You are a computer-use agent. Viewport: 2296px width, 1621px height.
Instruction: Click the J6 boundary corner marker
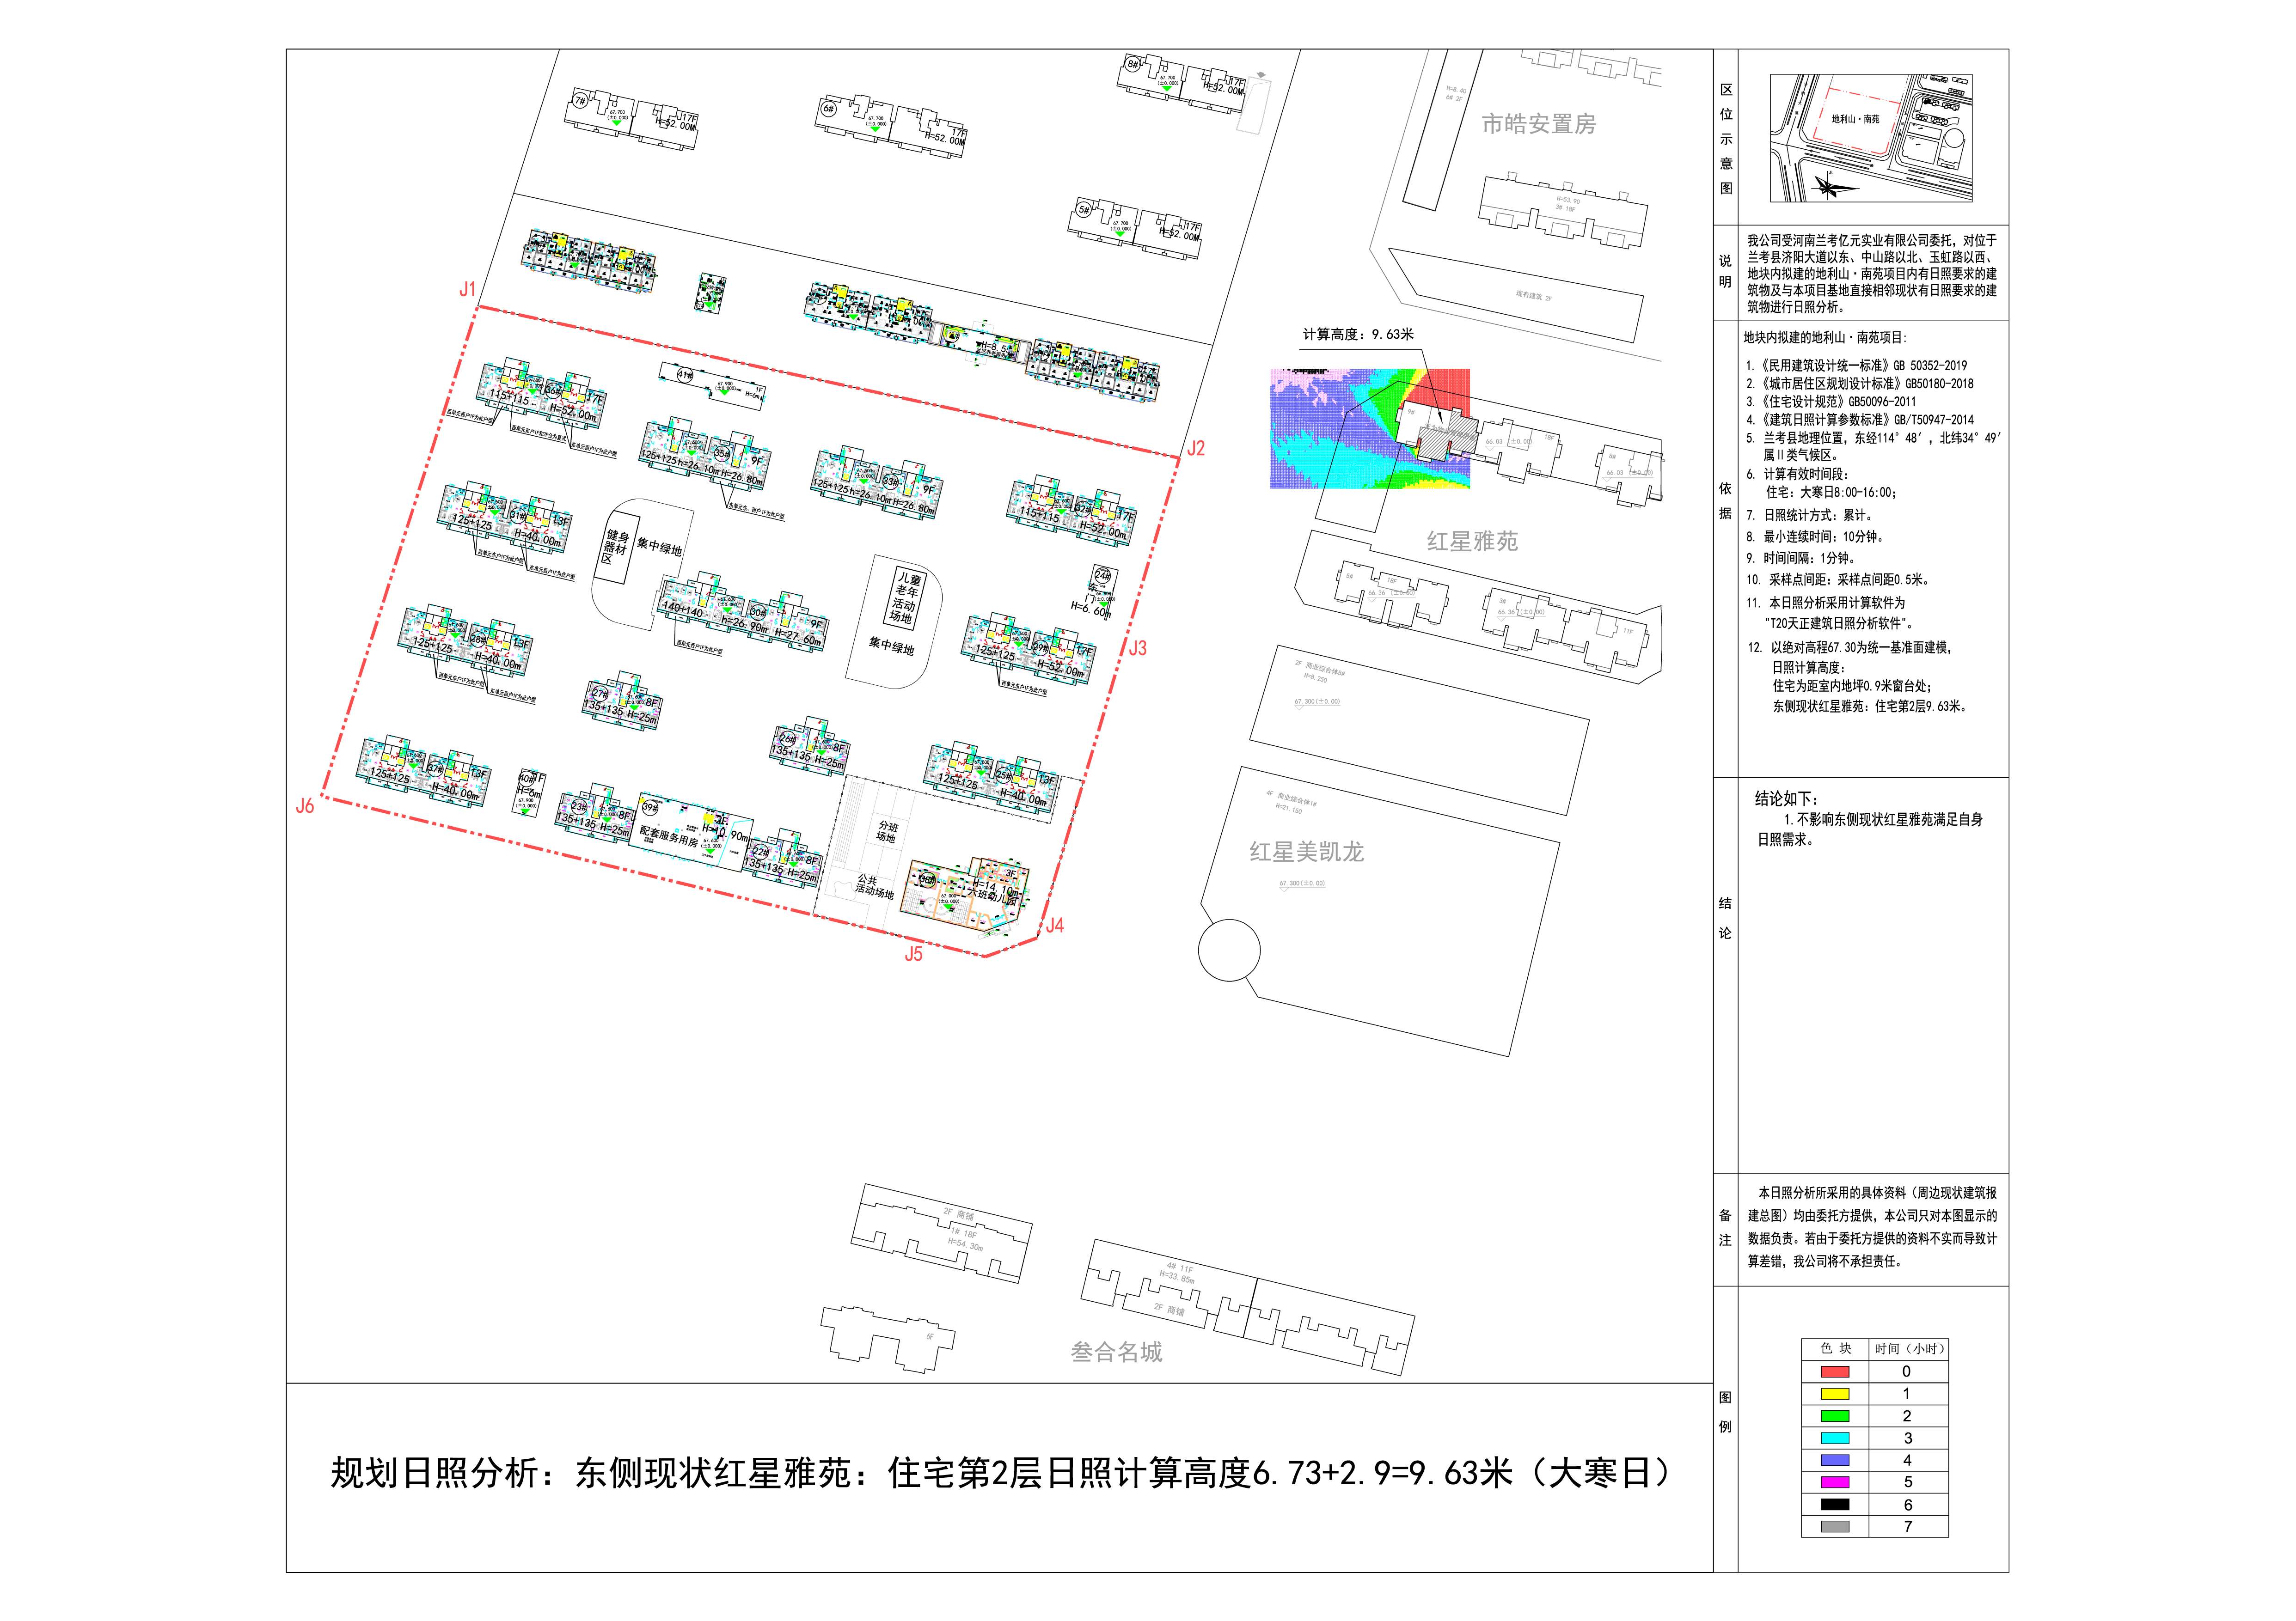click(x=305, y=806)
